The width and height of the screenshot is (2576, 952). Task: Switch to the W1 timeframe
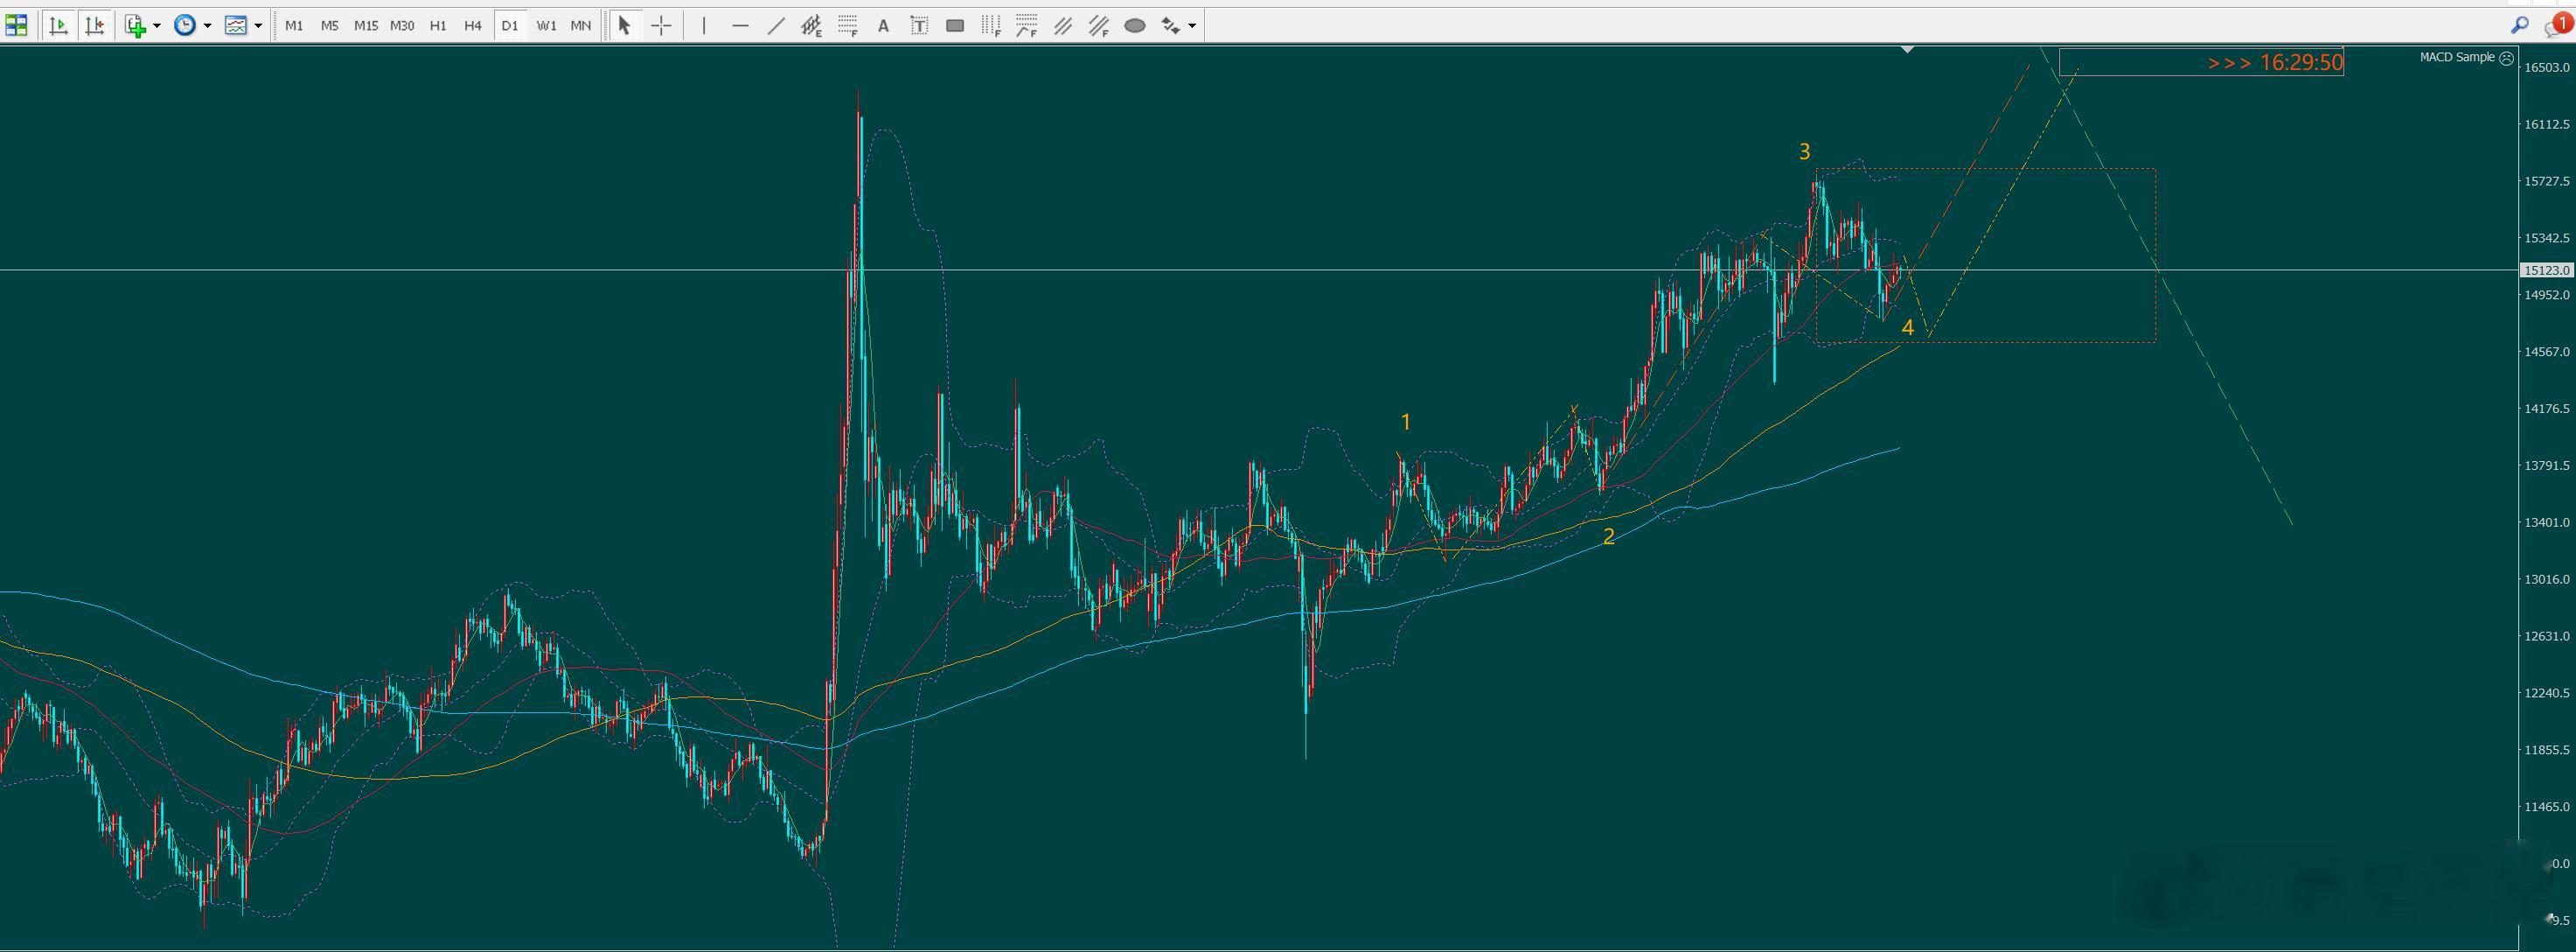click(x=546, y=26)
